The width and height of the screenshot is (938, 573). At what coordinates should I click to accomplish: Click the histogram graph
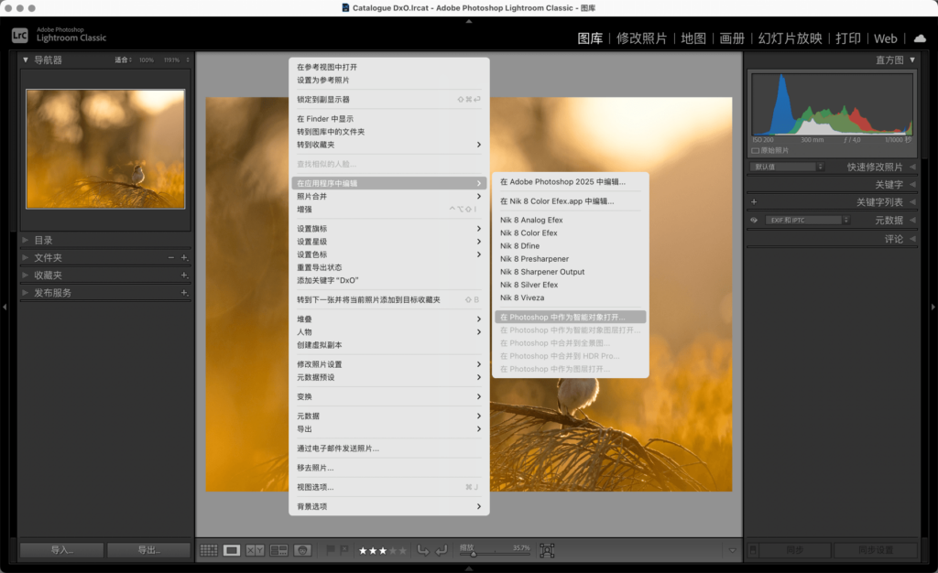(x=832, y=105)
